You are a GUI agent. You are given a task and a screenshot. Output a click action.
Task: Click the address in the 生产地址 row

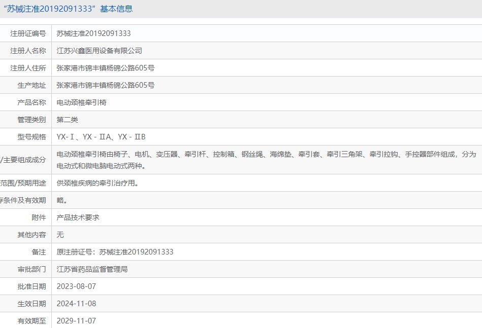click(106, 85)
